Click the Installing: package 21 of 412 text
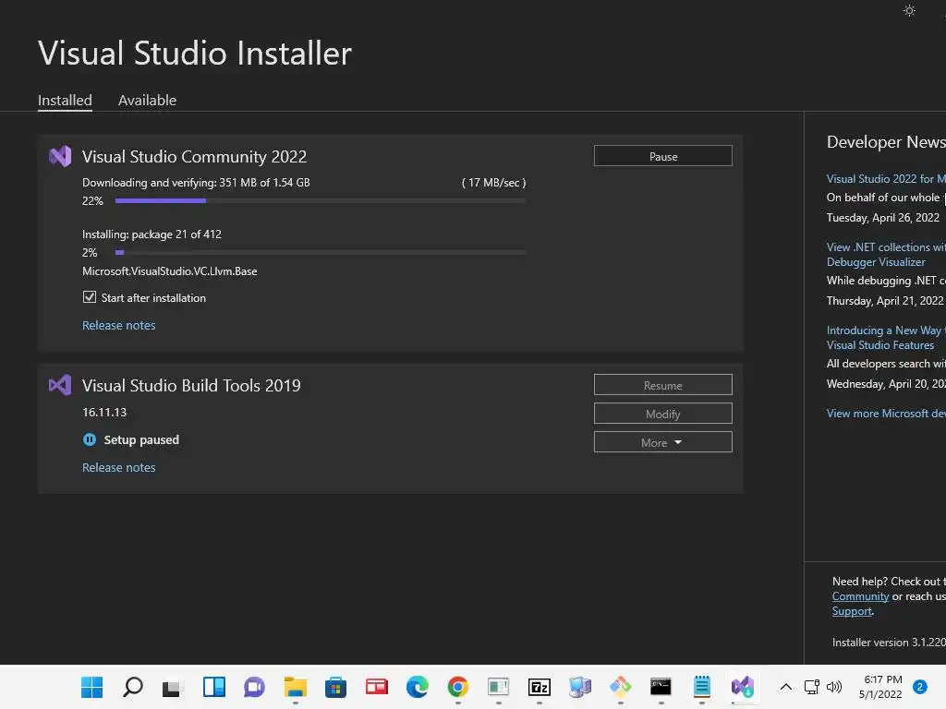This screenshot has height=709, width=946. point(152,234)
